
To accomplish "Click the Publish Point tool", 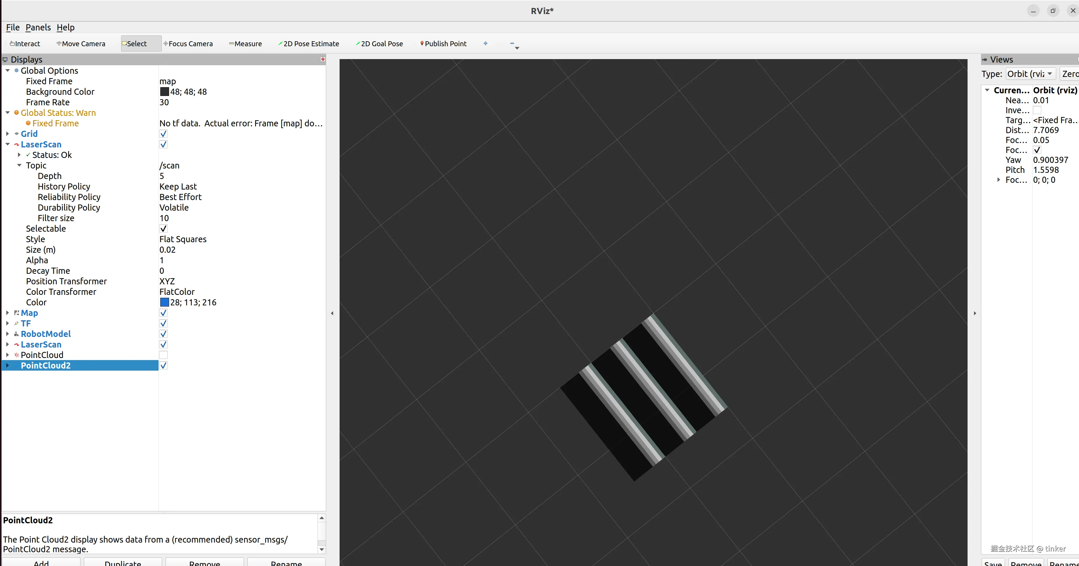I will coord(443,44).
